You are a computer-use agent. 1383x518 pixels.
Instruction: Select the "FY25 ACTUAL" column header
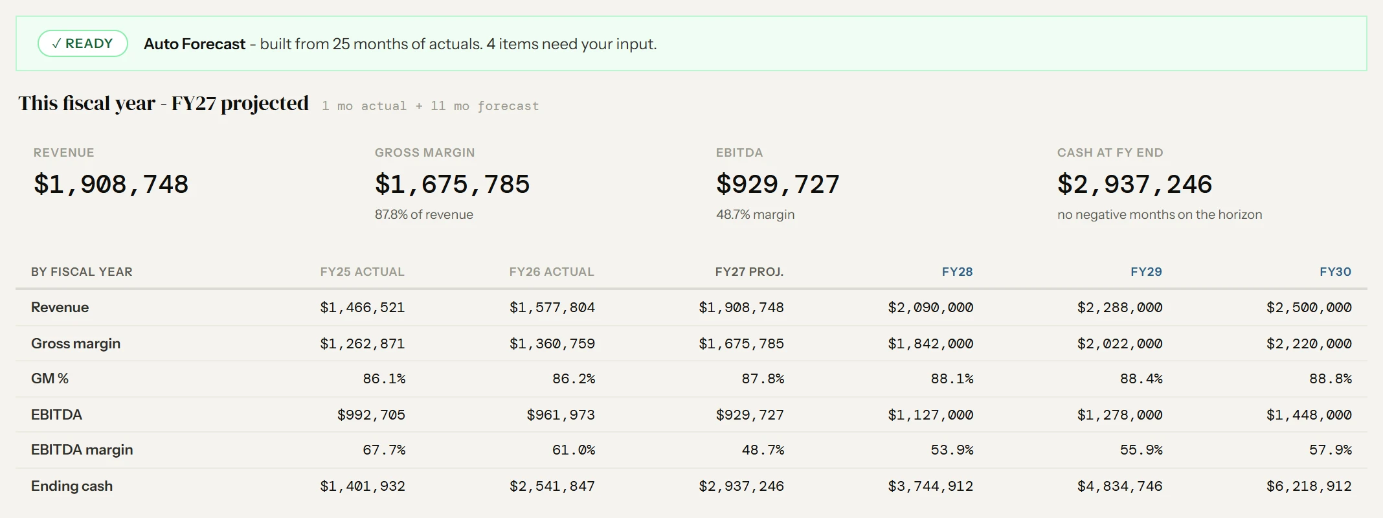362,272
